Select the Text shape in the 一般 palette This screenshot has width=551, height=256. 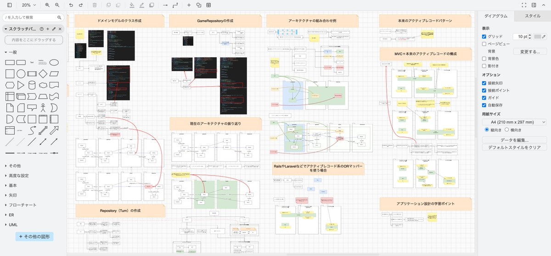point(32,62)
